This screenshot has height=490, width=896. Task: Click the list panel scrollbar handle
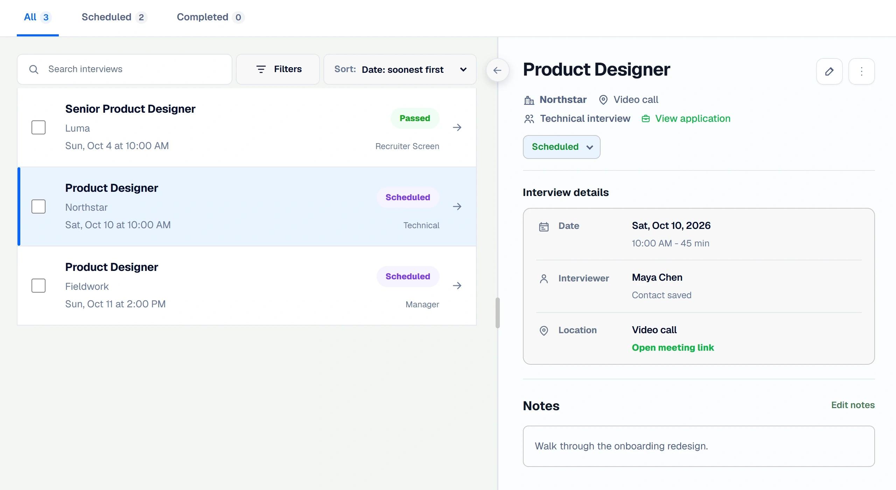click(497, 313)
